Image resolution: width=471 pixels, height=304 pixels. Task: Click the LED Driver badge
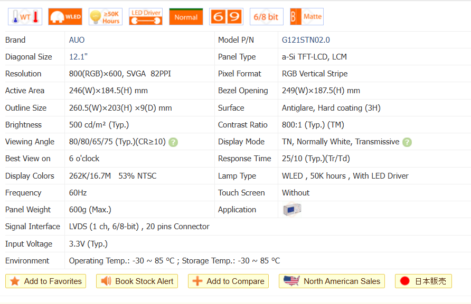pyautogui.click(x=146, y=17)
